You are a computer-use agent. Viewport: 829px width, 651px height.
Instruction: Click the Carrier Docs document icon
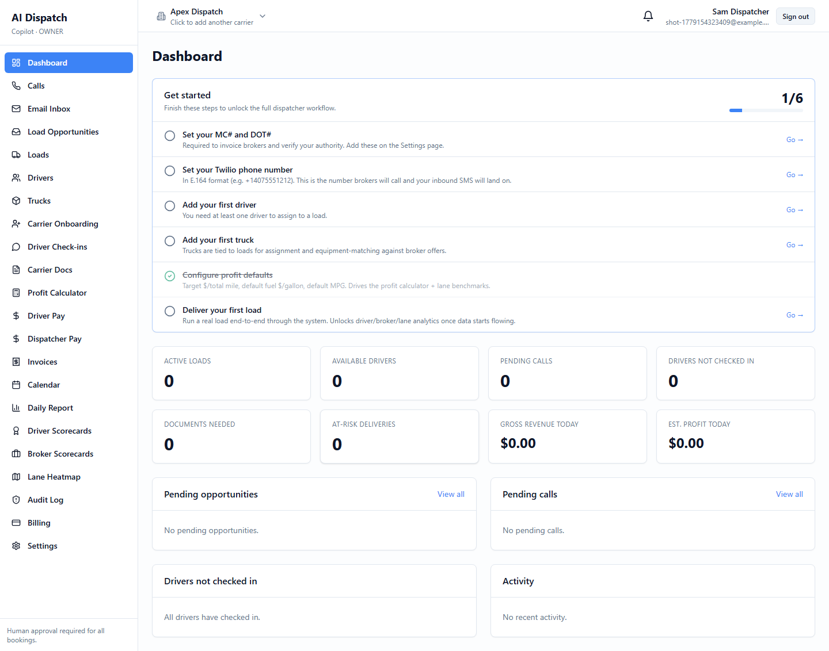[16, 270]
